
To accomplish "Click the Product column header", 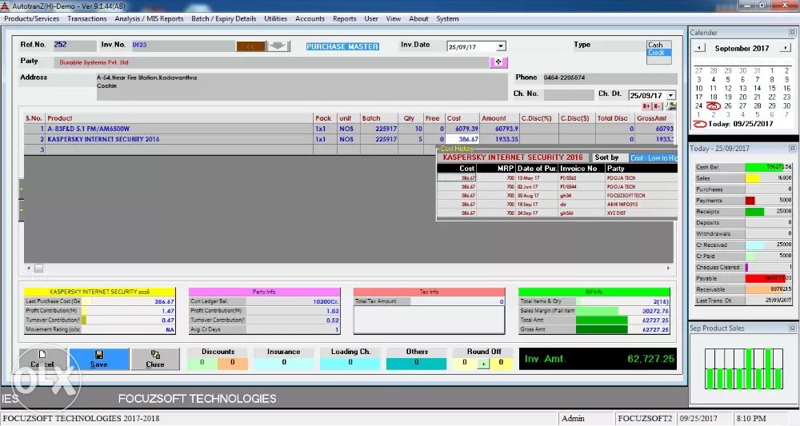I will [179, 118].
